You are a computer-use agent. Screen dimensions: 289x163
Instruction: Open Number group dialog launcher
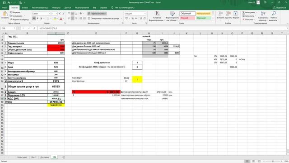146,23
